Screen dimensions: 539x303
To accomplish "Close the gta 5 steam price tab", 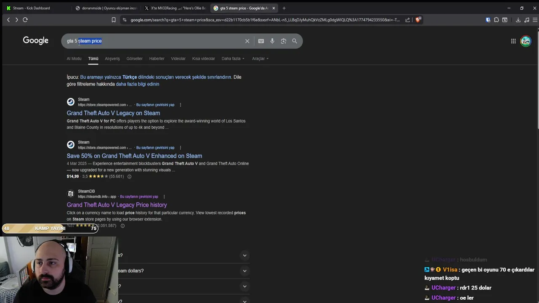I will point(273,8).
